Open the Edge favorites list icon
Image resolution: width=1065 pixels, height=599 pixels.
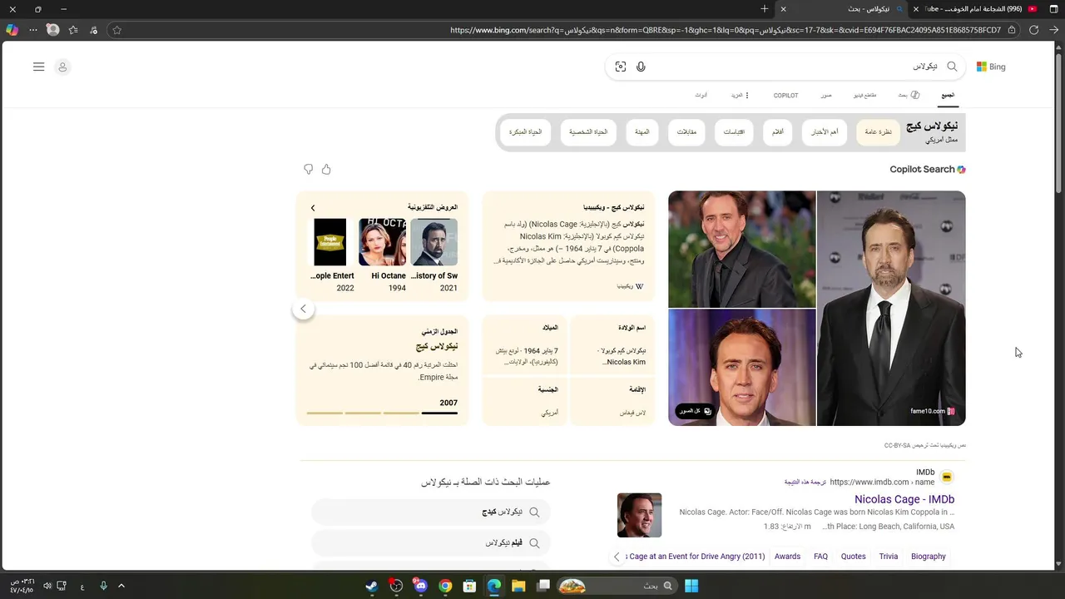[73, 30]
